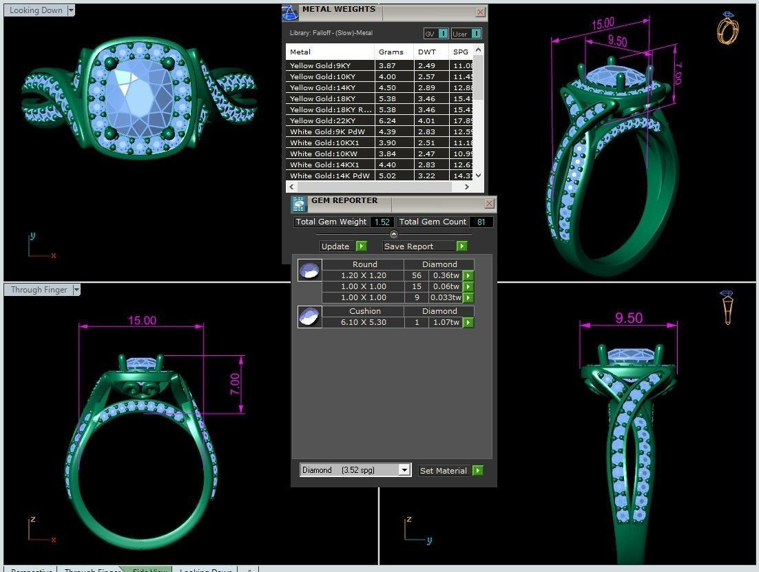Click the Metal Weights scale icon
Screen dimensions: 759x572
[x=290, y=12]
